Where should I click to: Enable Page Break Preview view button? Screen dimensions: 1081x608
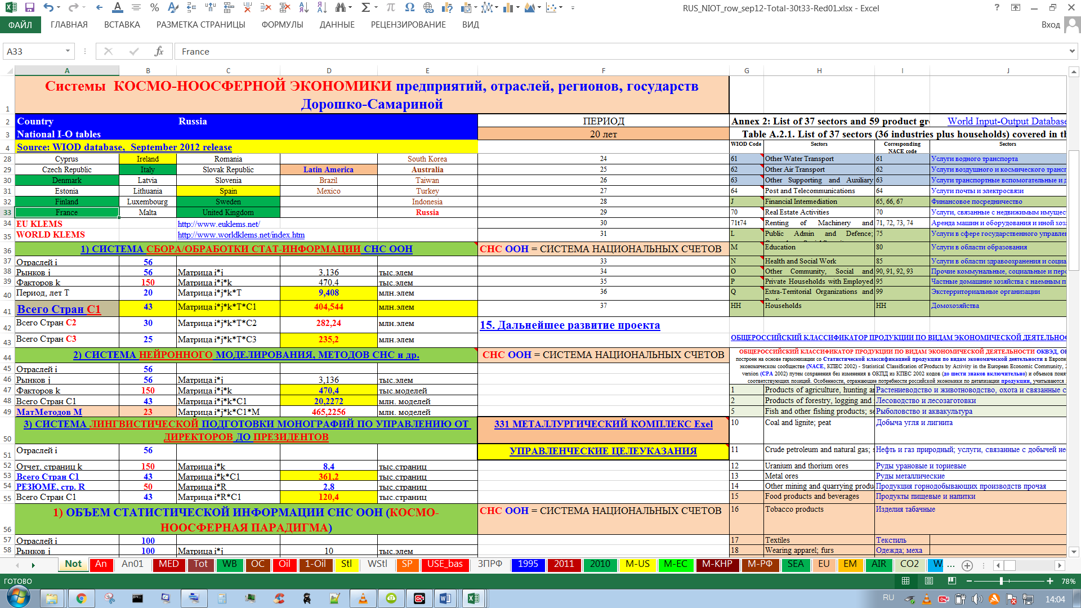pos(952,581)
